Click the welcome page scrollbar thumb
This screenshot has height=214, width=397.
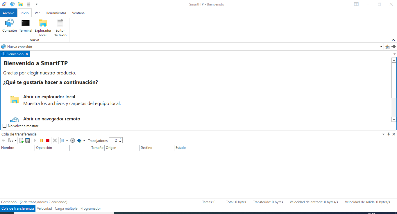click(x=394, y=80)
